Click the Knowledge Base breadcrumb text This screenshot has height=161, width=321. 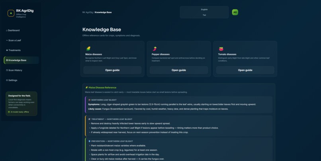(103, 12)
